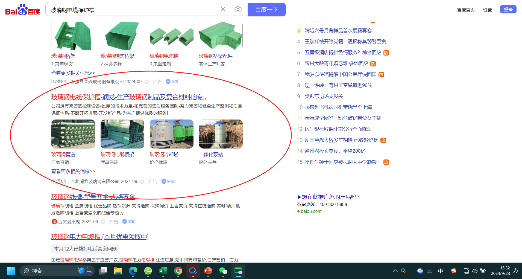Click the 百度一下 search button
The height and width of the screenshot is (279, 522).
267,10
